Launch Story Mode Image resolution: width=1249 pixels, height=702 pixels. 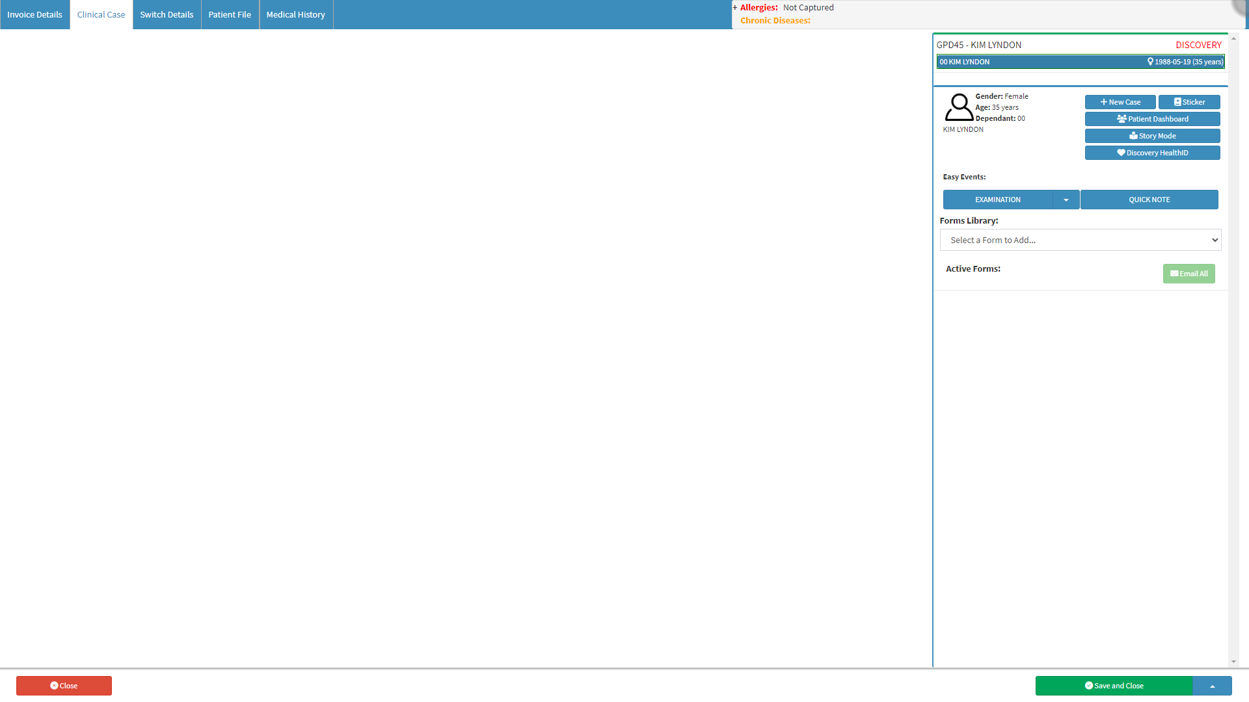(x=1152, y=136)
